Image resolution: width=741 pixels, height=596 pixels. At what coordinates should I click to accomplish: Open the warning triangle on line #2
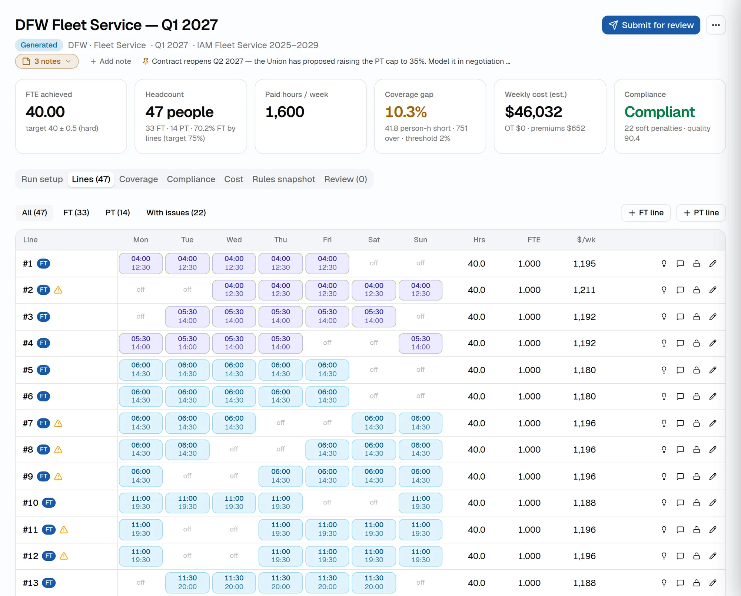[x=58, y=290]
